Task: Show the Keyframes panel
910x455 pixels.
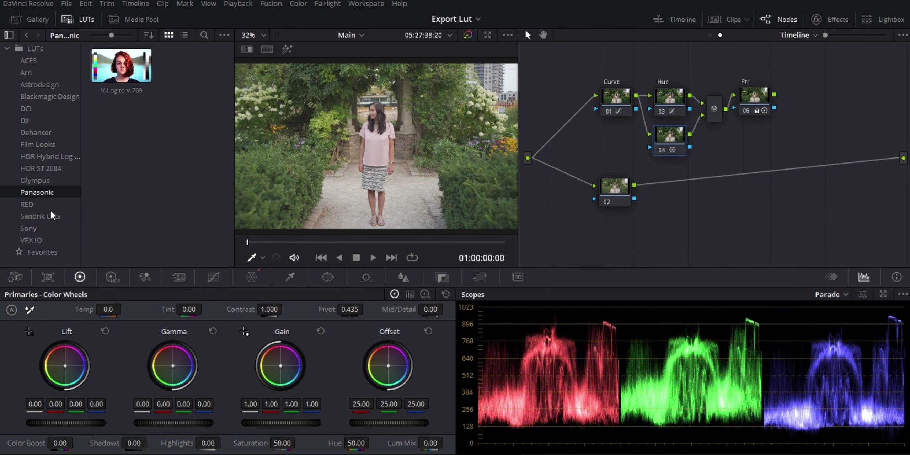Action: coord(831,277)
